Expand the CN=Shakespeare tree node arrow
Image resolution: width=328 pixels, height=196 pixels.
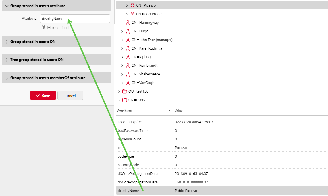(x=122, y=74)
